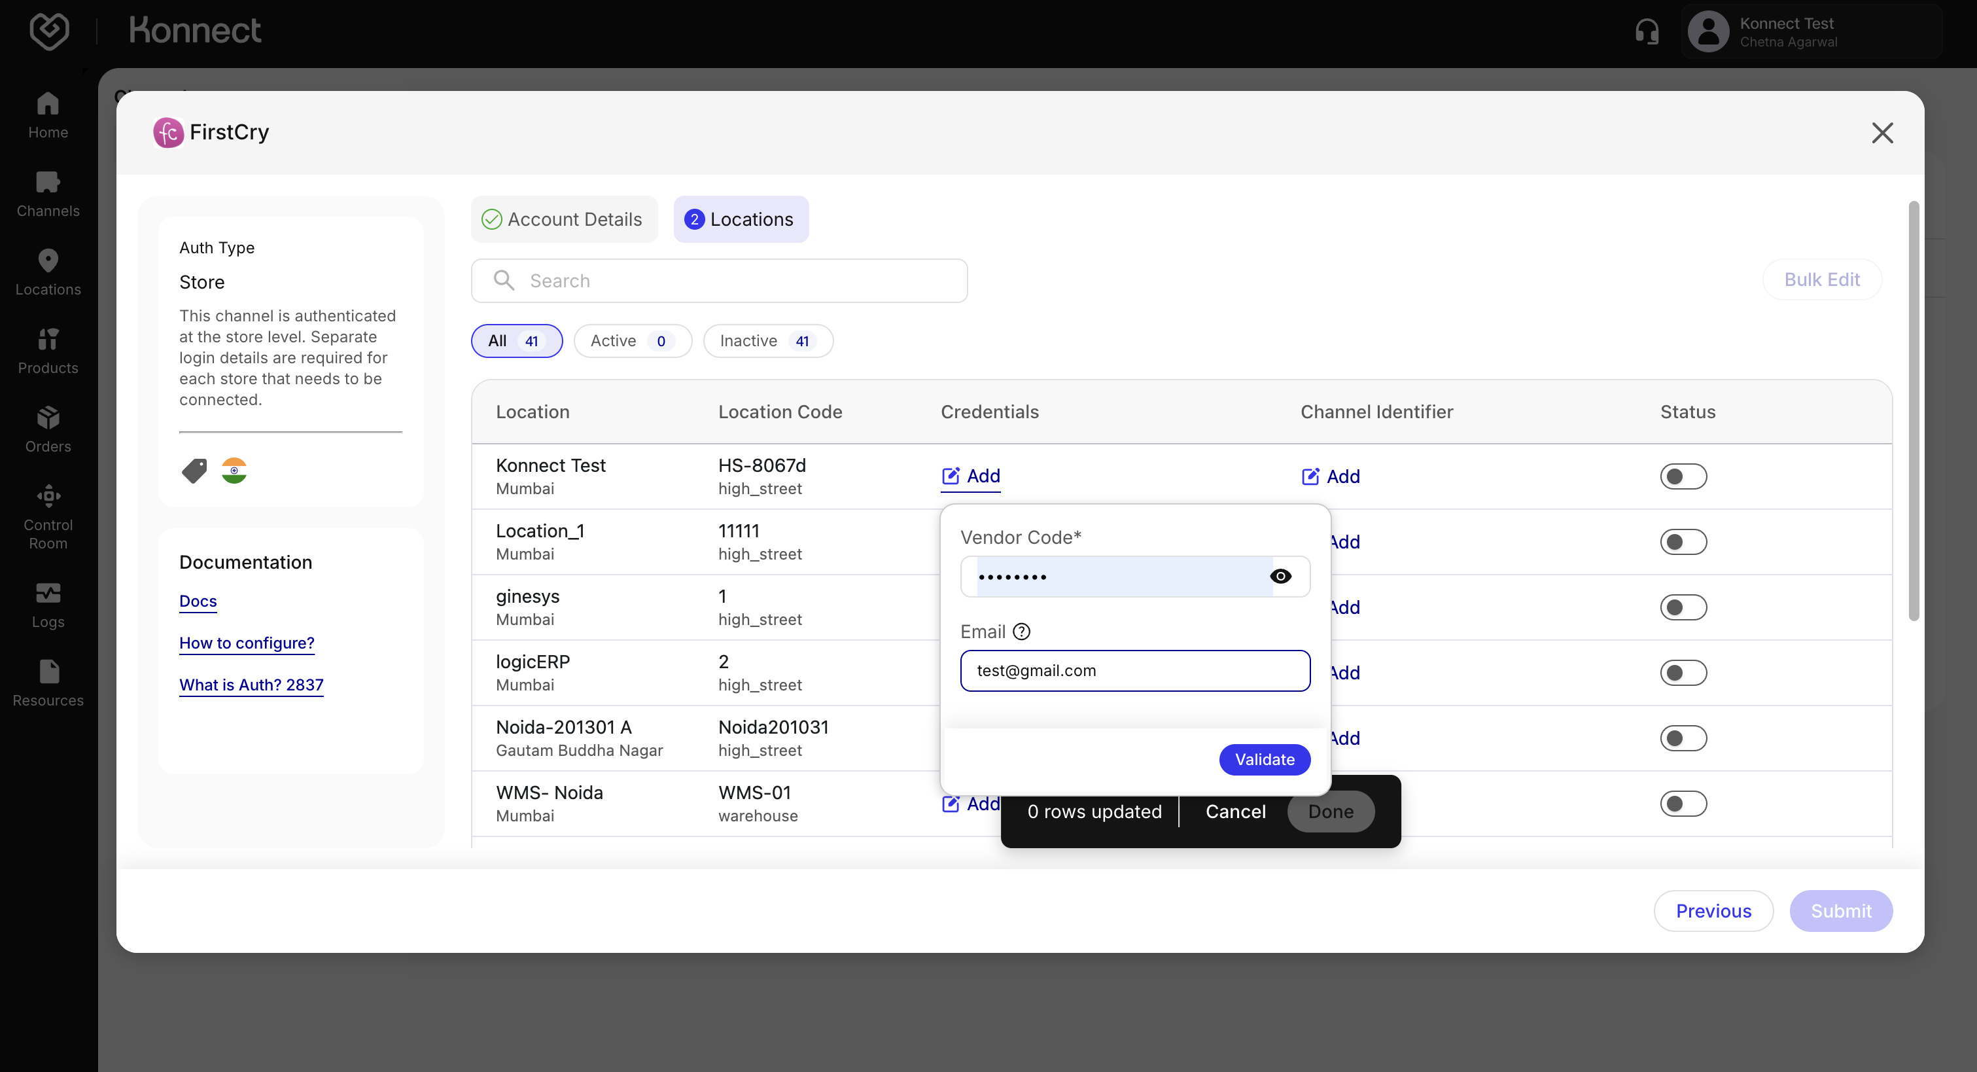This screenshot has height=1072, width=1977.
Task: Click the dialog vertical scrollbar
Action: (1914, 411)
